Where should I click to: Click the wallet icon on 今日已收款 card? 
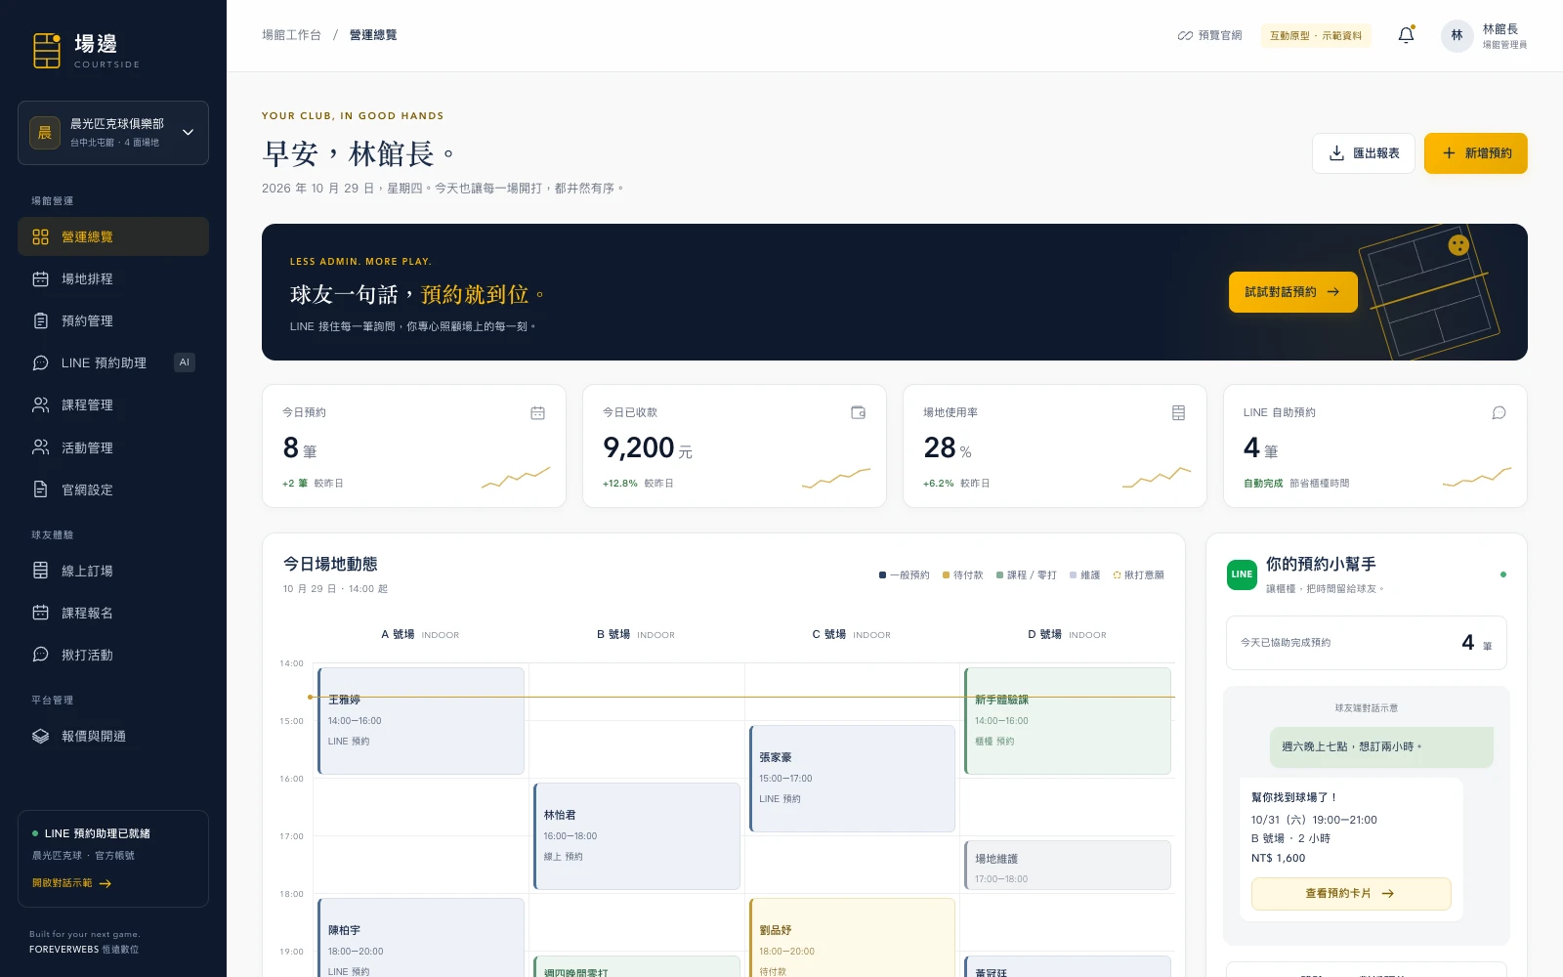coord(858,413)
